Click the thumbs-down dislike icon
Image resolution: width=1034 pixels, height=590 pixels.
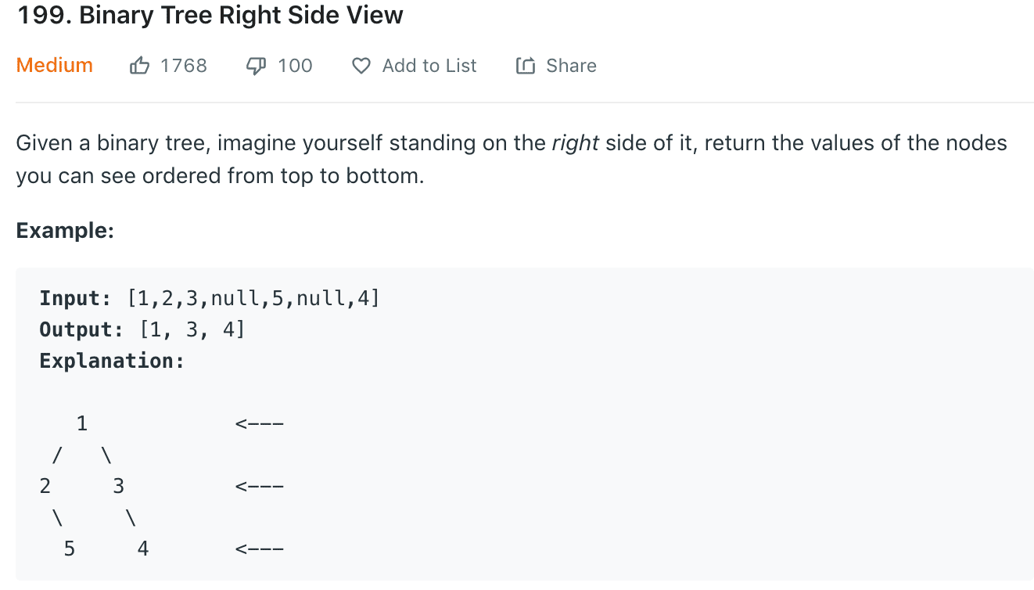256,66
